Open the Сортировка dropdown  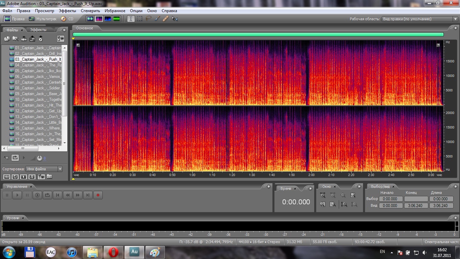coord(44,169)
